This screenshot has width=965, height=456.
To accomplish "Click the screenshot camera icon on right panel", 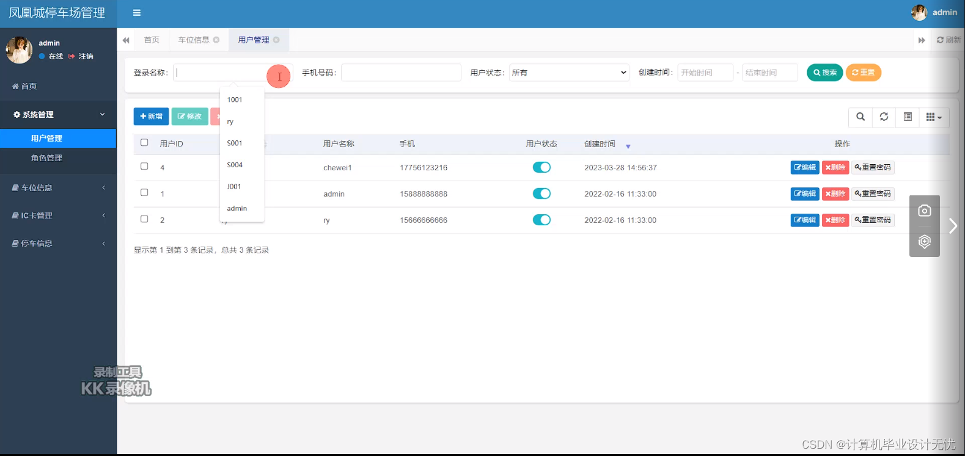I will click(x=925, y=211).
